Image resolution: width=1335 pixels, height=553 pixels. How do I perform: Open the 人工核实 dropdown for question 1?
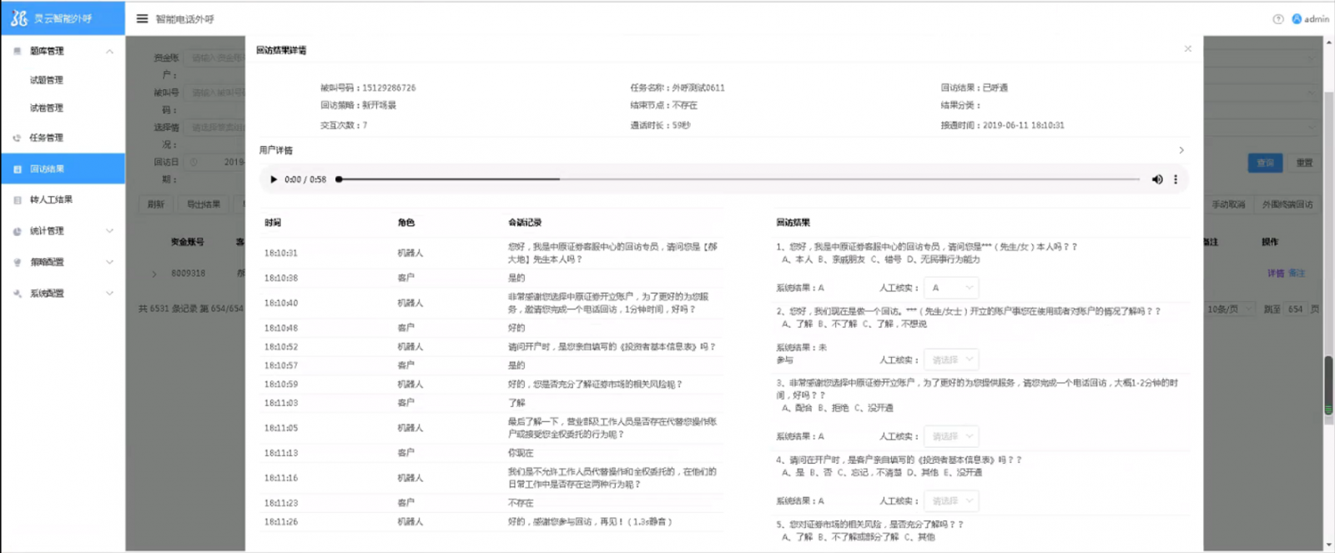(951, 288)
